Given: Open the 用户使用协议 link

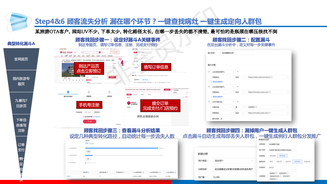Looking at the screenshot, I should pos(96,117).
